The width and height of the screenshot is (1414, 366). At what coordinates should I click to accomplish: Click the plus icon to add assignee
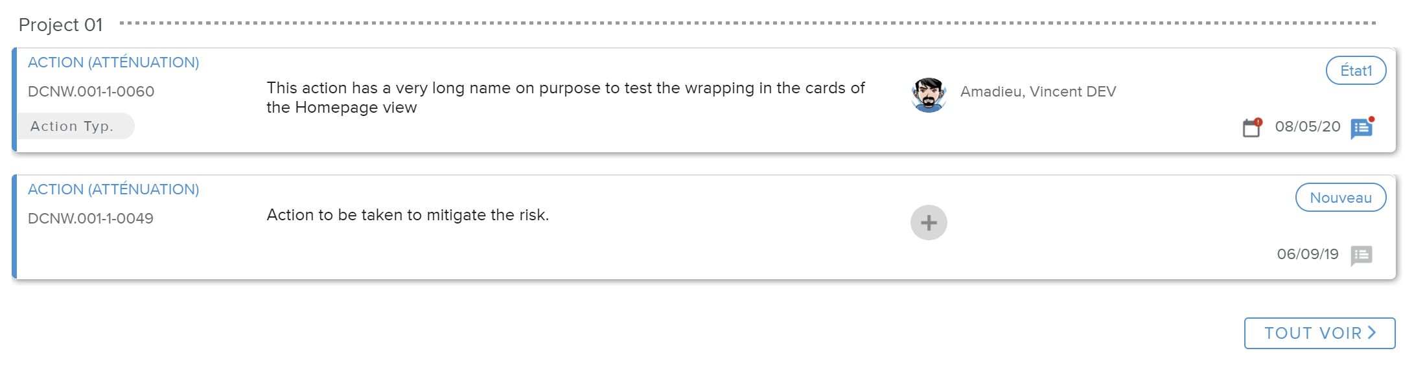[929, 223]
